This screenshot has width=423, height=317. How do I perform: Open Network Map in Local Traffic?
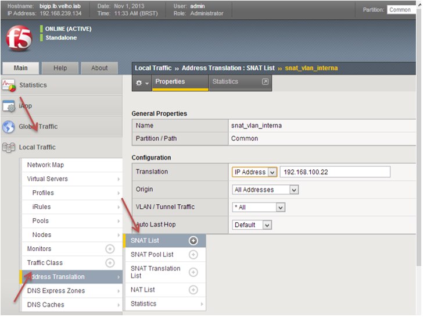coord(45,165)
